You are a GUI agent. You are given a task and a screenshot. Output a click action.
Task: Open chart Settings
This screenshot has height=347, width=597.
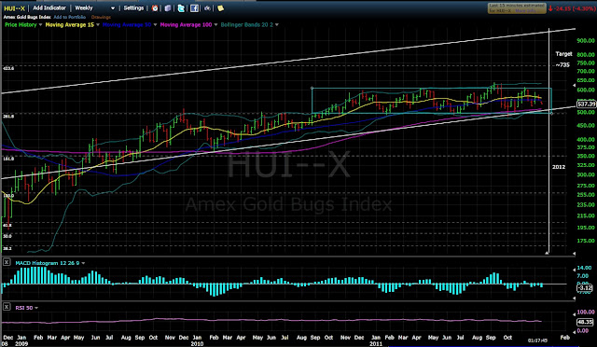pos(133,8)
